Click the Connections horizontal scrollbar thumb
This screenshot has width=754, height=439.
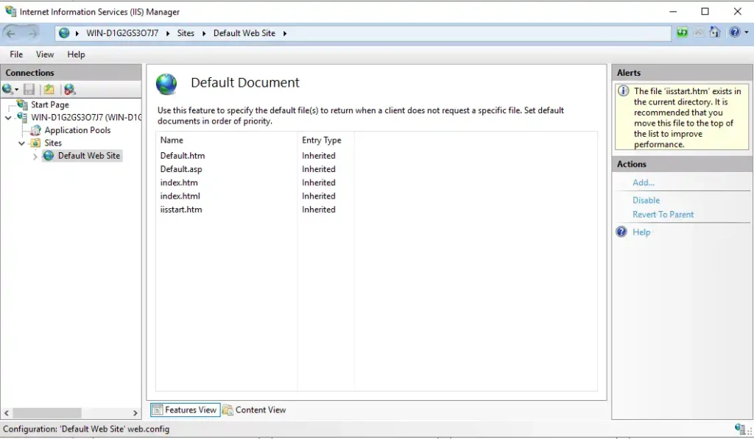point(47,413)
